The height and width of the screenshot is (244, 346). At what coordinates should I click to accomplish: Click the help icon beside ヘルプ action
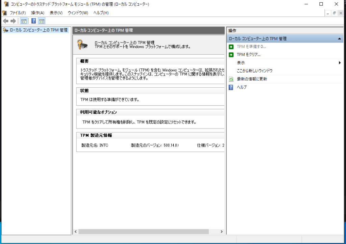point(231,87)
